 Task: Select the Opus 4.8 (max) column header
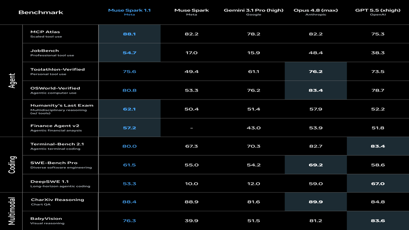pyautogui.click(x=316, y=10)
